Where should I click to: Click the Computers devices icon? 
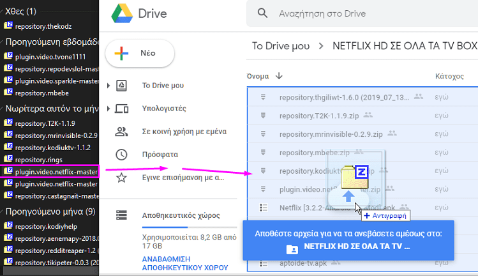(122, 109)
